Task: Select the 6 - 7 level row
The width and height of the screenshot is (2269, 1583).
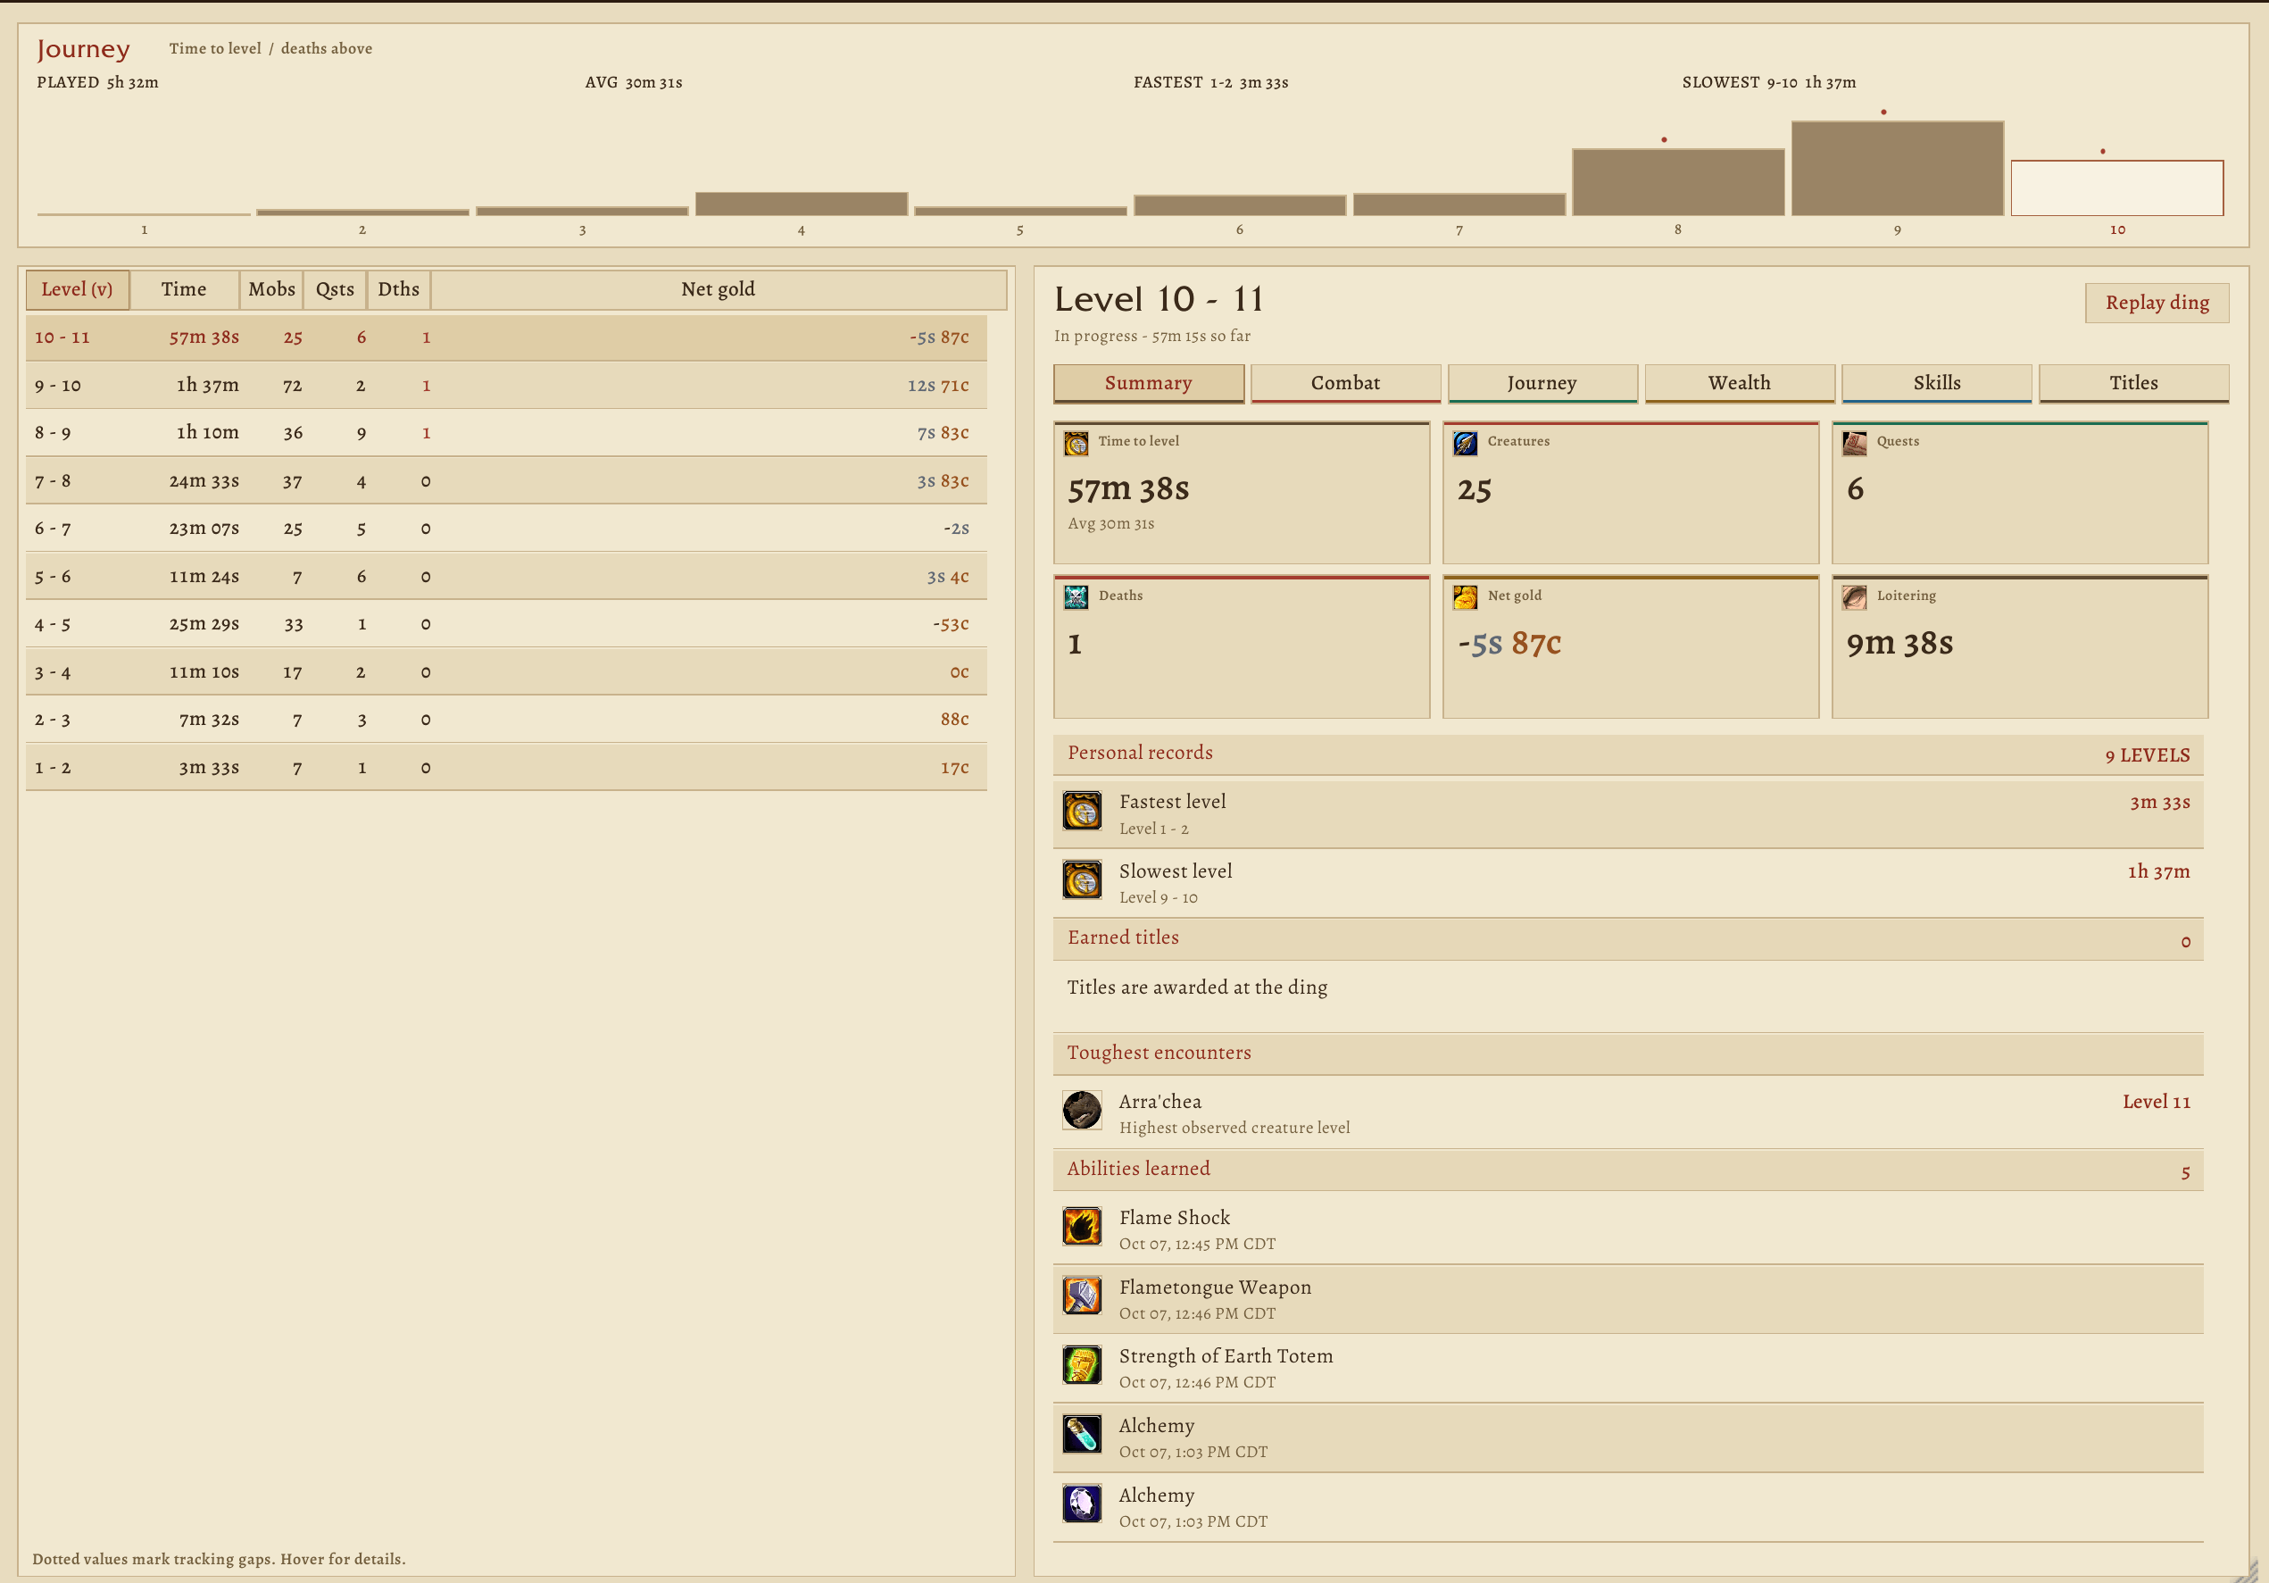Action: pyautogui.click(x=506, y=529)
